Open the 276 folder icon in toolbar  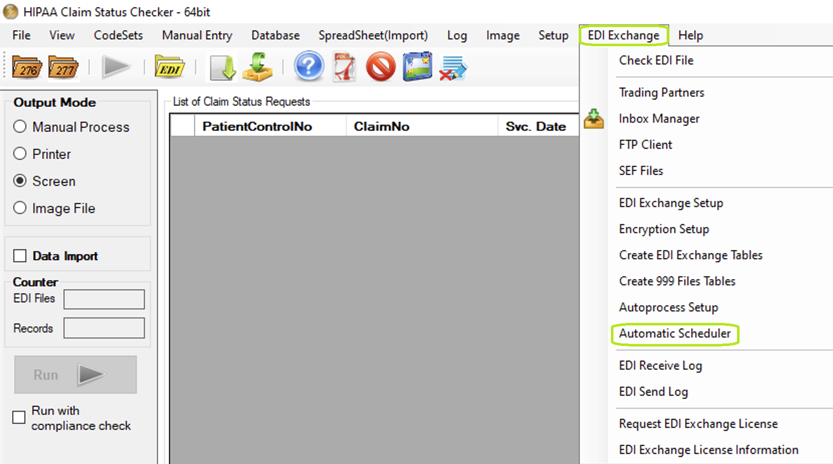tap(27, 67)
